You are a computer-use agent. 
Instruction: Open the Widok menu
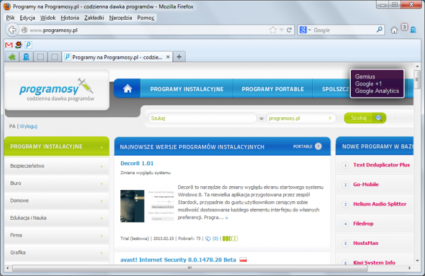tap(48, 17)
